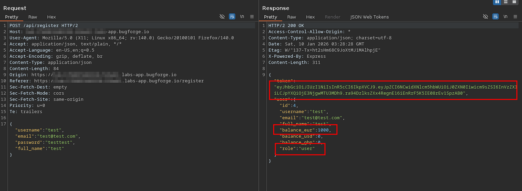Open the Response Render tab
Screen dimensions: 522x191
coord(333,17)
